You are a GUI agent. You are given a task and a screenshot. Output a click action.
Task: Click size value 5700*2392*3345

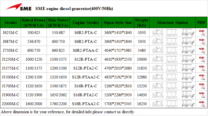118,104
